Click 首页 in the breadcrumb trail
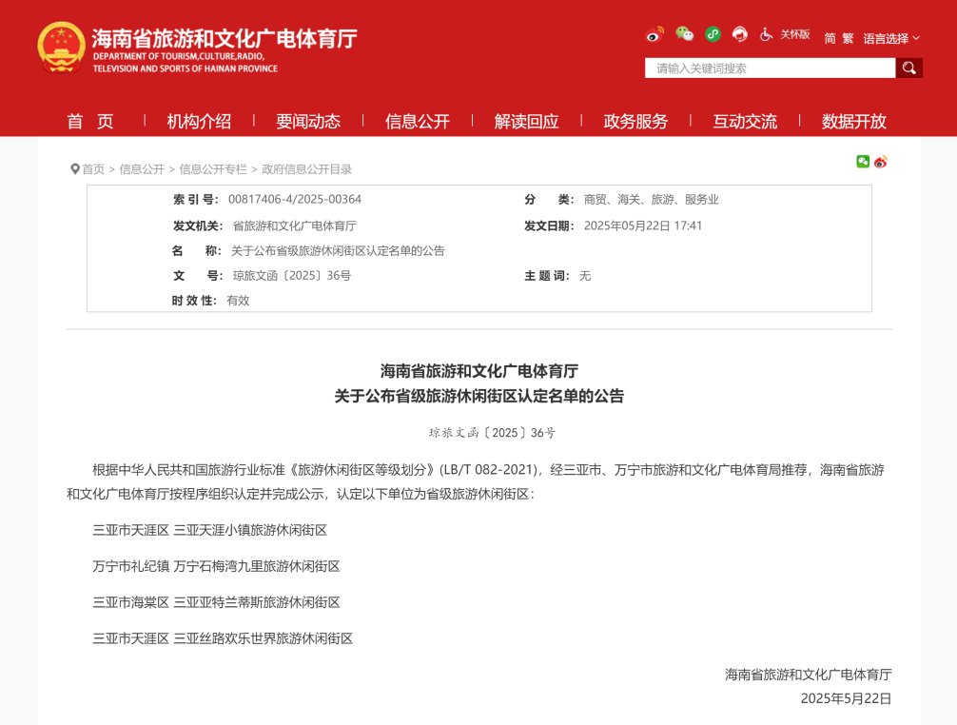The height and width of the screenshot is (725, 957). (93, 169)
